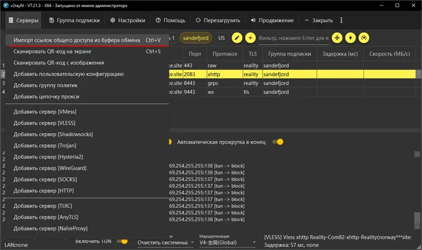Screen dimensions: 422x250
Task: Click the VLESS active server status text
Action: coord(338,237)
